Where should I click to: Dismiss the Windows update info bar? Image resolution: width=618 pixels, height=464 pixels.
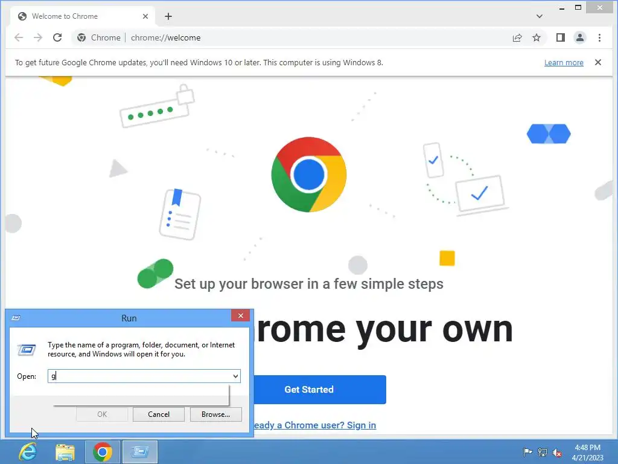click(598, 62)
